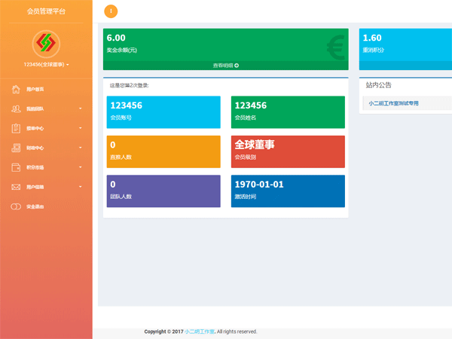Click the envelope icon for user mailbox
Image resolution: width=452 pixels, height=339 pixels.
pyautogui.click(x=16, y=186)
